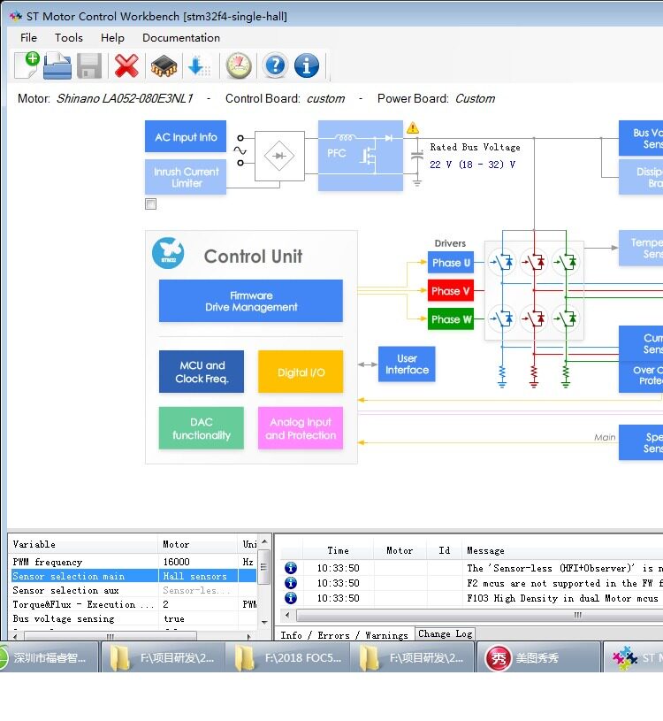Select the Sensor selection aux row
This screenshot has height=721, width=663.
(x=133, y=590)
